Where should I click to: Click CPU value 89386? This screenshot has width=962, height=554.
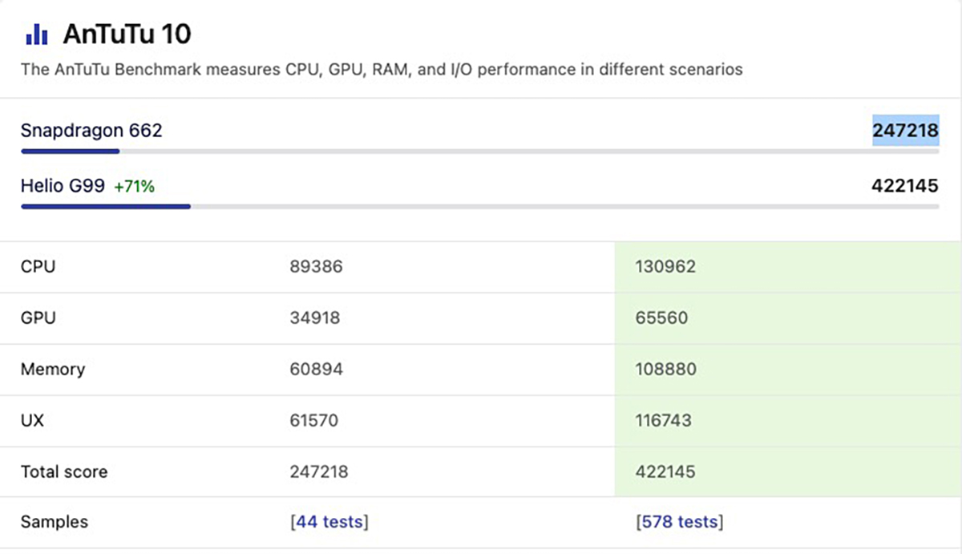tap(316, 266)
